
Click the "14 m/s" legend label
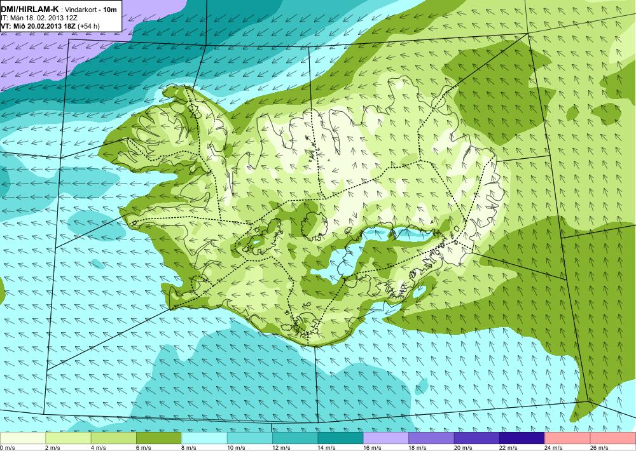[327, 448]
